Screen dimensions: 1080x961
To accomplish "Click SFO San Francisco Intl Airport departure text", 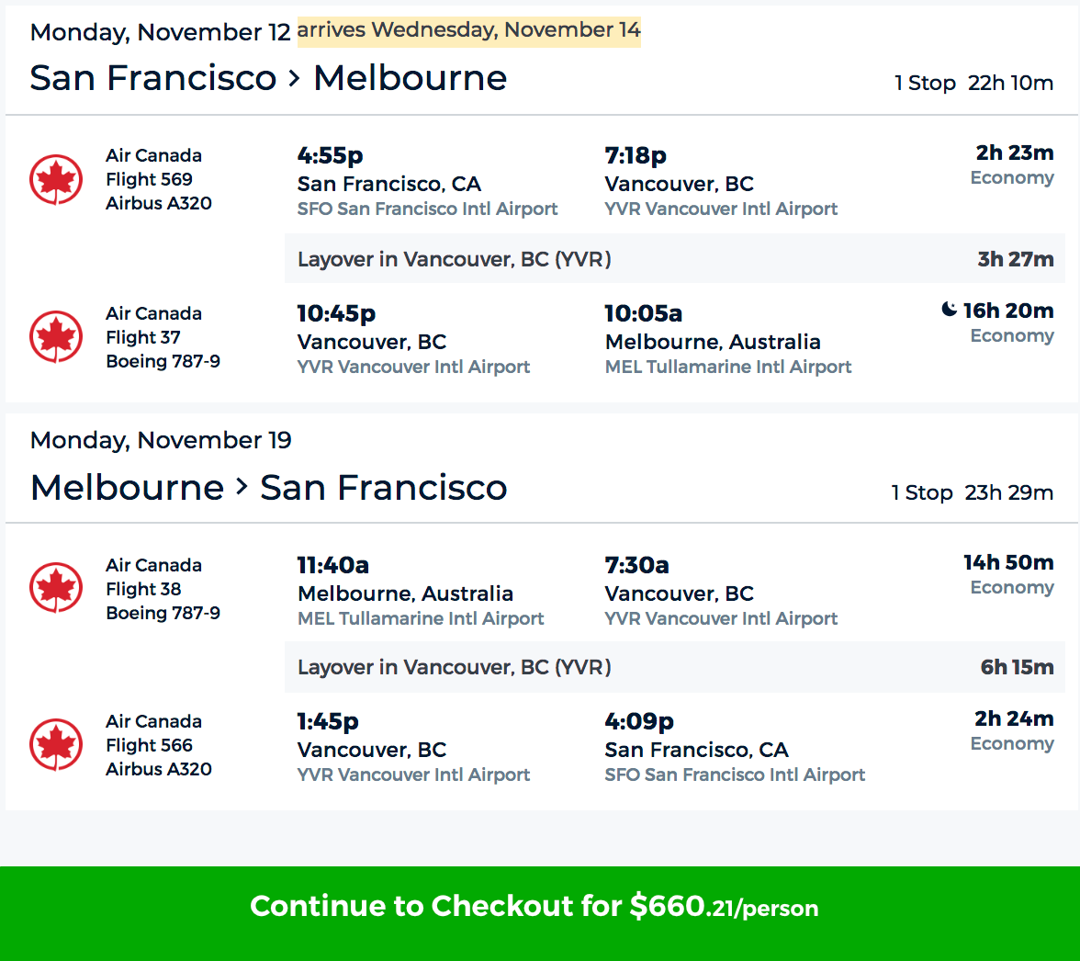I will [427, 209].
